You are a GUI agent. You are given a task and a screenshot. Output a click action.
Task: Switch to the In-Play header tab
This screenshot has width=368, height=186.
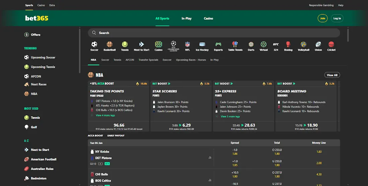tap(186, 18)
